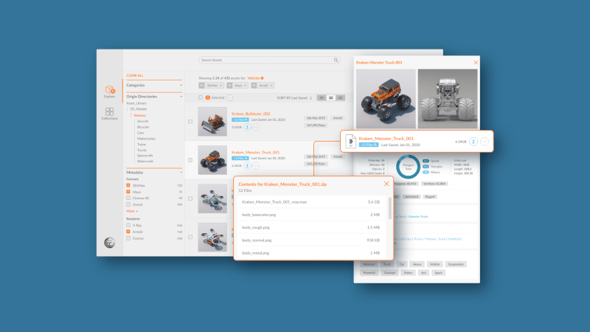Click the CLEAR ALL filters link
Screen dimensions: 590x332
(x=135, y=75)
